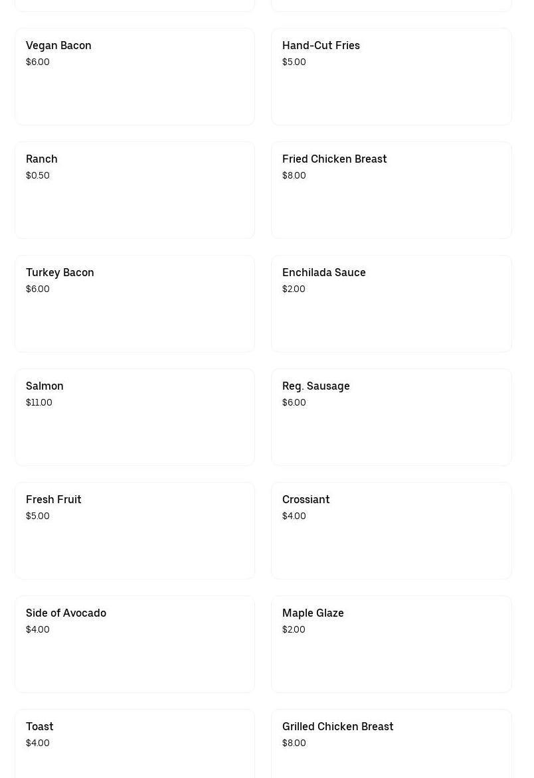Click the Maple Glaze item
The image size is (534, 778).
click(391, 644)
